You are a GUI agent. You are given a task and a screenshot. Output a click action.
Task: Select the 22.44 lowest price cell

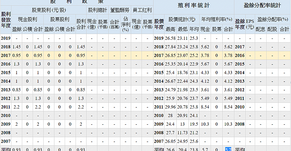tap(182, 81)
